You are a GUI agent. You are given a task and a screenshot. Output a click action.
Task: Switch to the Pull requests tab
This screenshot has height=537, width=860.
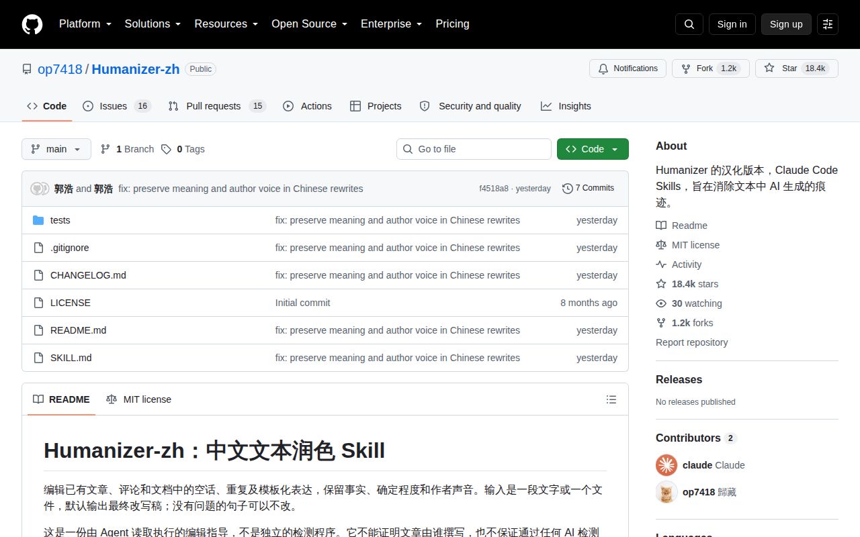click(x=218, y=106)
